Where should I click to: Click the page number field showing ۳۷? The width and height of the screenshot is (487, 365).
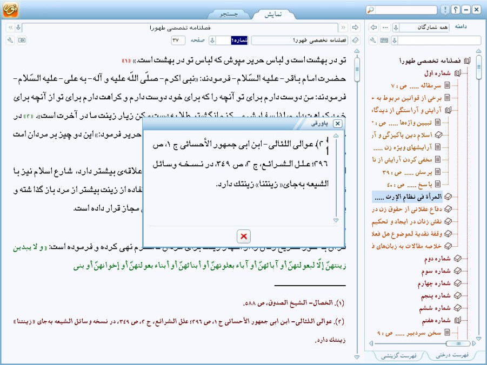(x=178, y=40)
